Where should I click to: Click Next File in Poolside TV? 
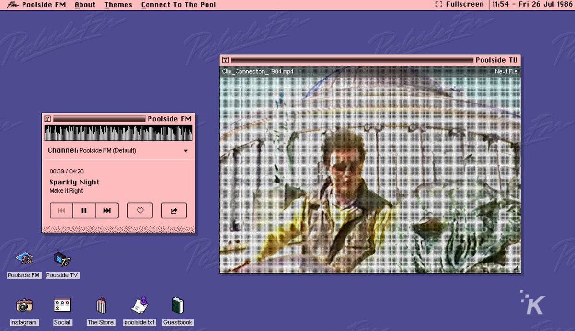pos(506,71)
